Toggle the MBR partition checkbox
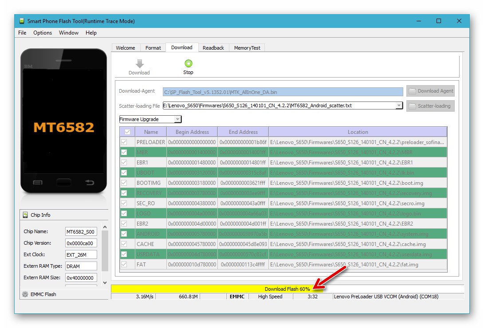Viewport: 484px width, 328px height. pyautogui.click(x=127, y=152)
